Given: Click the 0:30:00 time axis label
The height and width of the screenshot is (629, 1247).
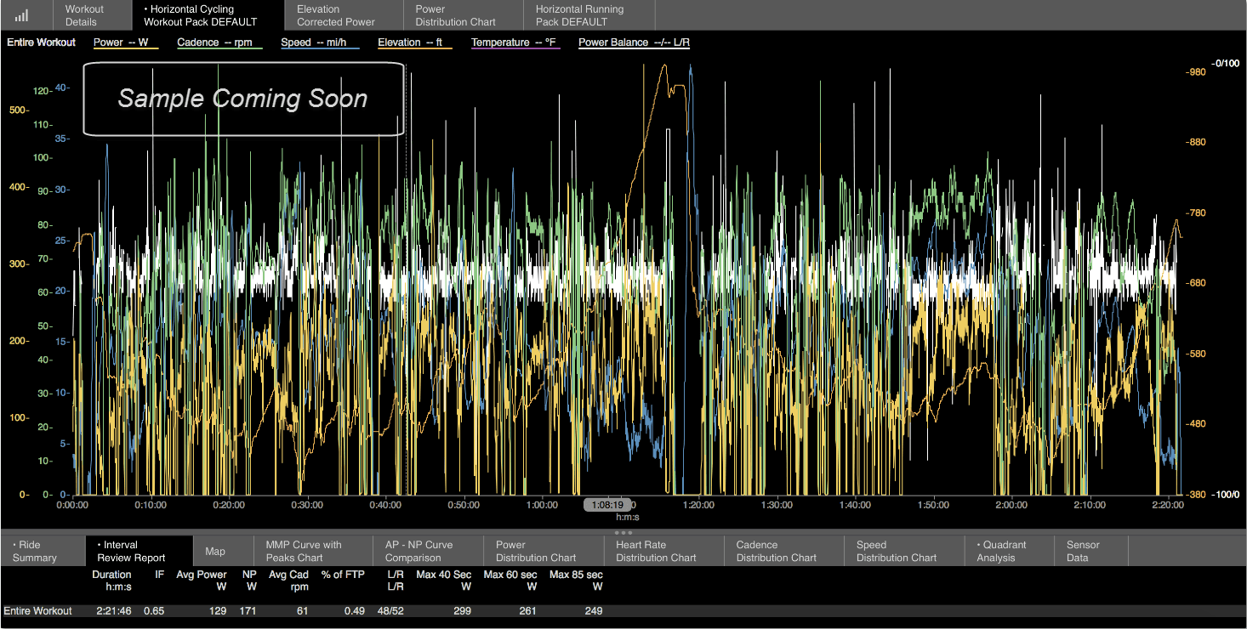Looking at the screenshot, I should coord(307,505).
